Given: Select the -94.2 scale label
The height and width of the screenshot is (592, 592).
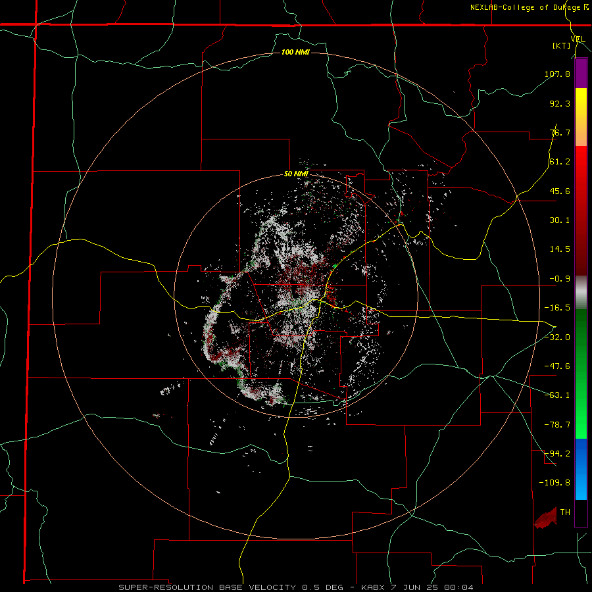Looking at the screenshot, I should pyautogui.click(x=557, y=454).
